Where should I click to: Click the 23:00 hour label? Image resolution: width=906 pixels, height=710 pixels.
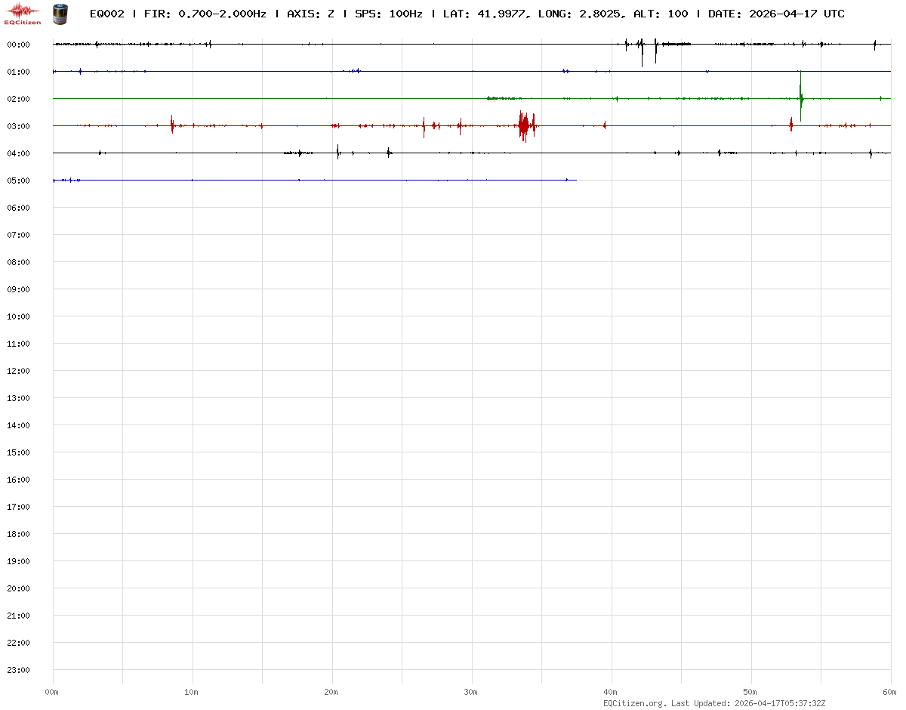point(18,670)
